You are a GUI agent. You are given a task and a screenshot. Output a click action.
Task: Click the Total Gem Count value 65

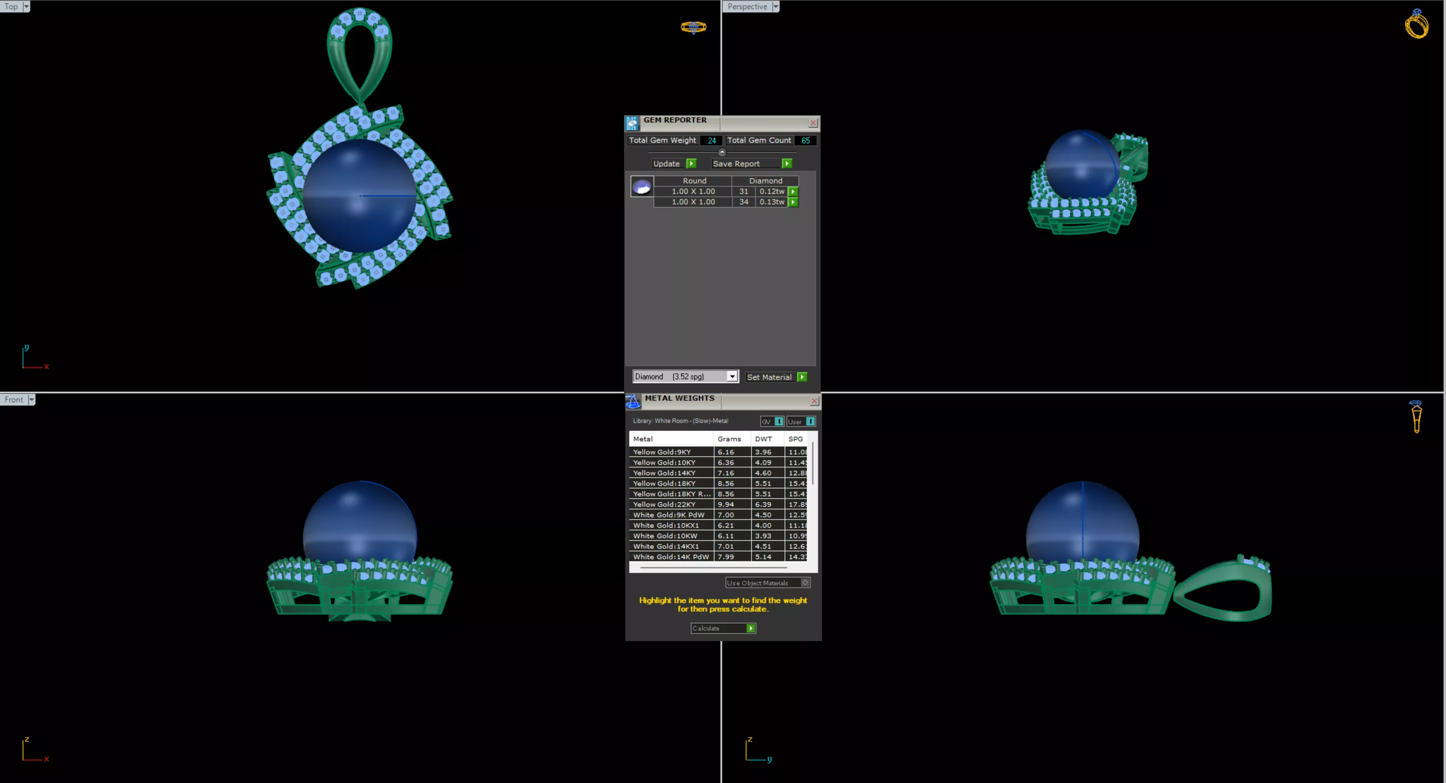coord(805,140)
